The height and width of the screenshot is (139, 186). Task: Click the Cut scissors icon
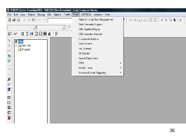[x=25, y=20]
